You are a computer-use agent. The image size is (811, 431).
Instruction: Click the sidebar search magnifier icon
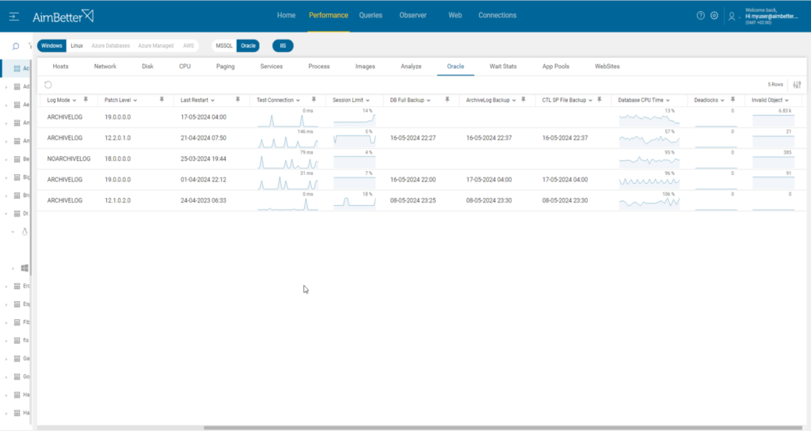click(x=16, y=46)
